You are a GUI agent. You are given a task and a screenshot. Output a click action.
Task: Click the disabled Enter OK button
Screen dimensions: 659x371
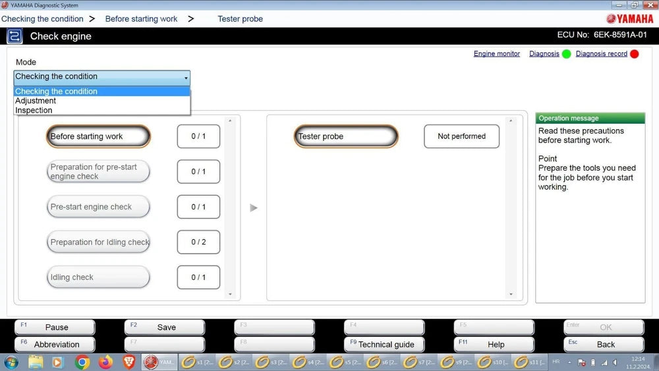604,327
